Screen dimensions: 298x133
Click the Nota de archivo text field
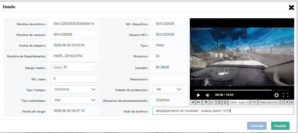point(223,111)
